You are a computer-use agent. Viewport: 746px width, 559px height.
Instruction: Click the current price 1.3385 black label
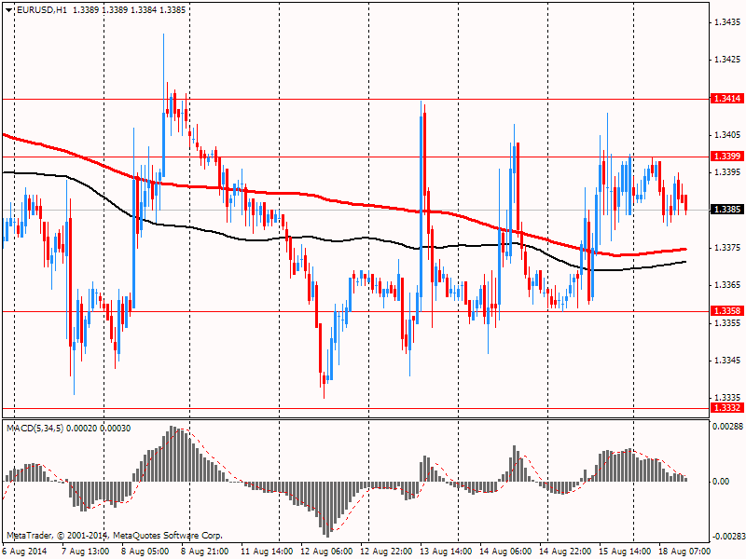727,209
